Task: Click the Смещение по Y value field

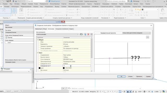Action: point(77,66)
